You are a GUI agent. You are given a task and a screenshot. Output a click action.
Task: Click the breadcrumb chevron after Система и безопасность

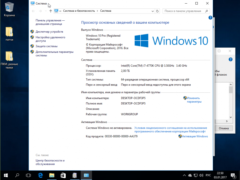[97, 11]
